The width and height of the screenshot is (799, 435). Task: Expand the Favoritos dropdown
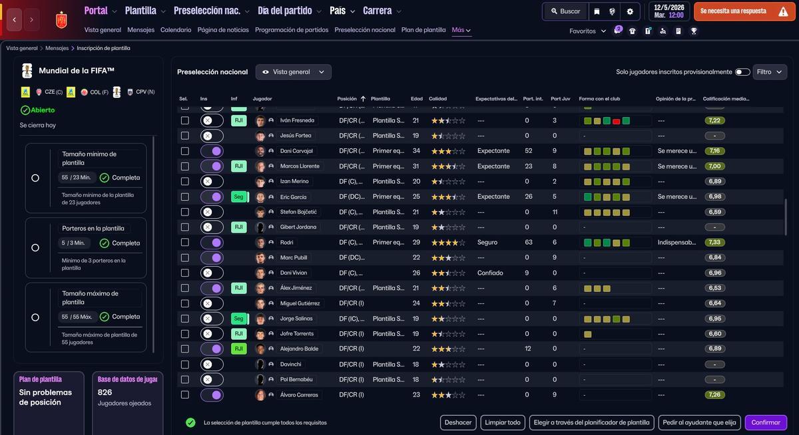588,31
